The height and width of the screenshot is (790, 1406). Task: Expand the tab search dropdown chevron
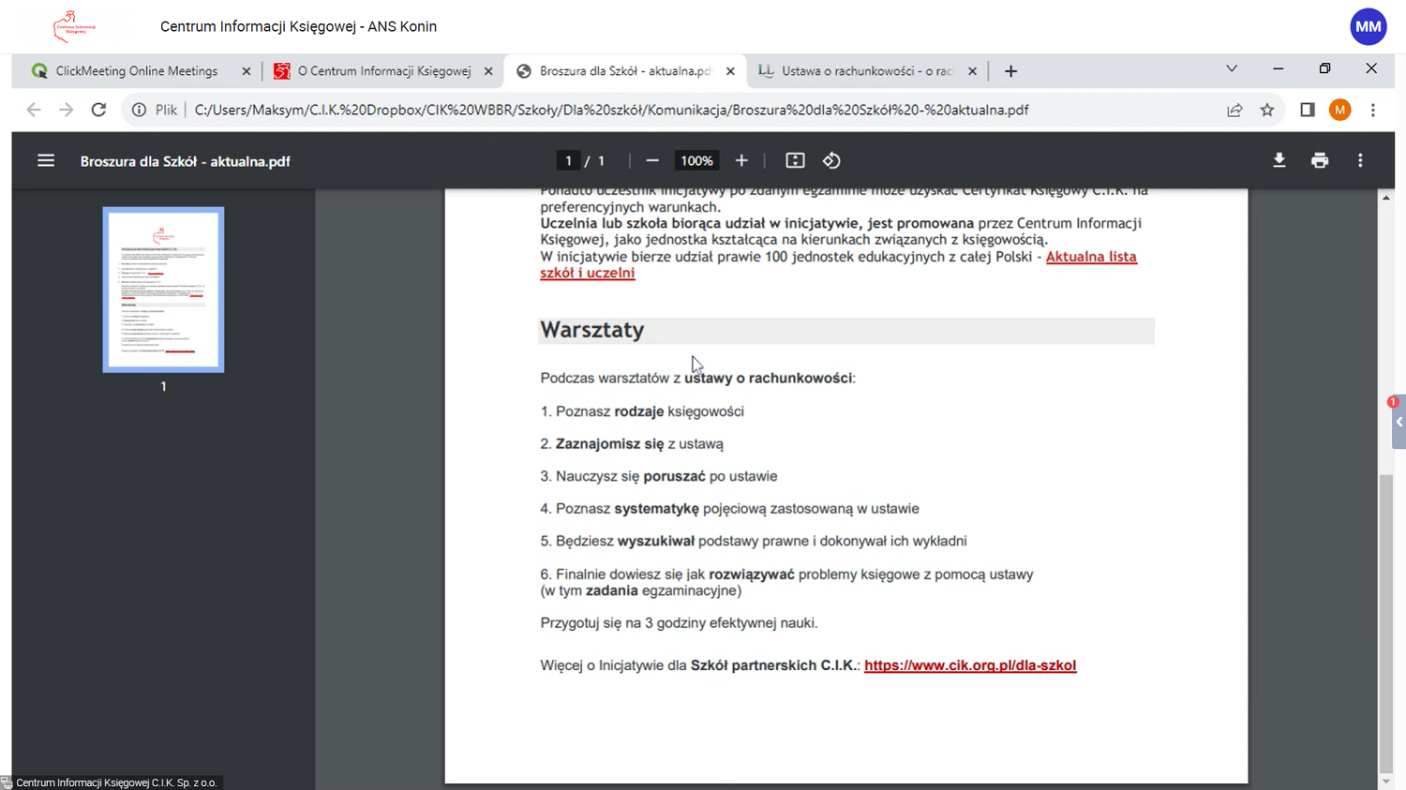(x=1232, y=69)
